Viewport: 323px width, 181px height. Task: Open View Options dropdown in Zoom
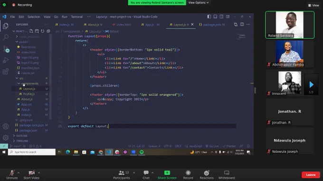(x=199, y=3)
